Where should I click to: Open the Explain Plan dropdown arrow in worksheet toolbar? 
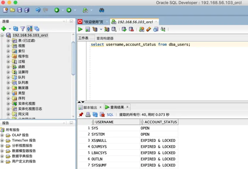101,29
